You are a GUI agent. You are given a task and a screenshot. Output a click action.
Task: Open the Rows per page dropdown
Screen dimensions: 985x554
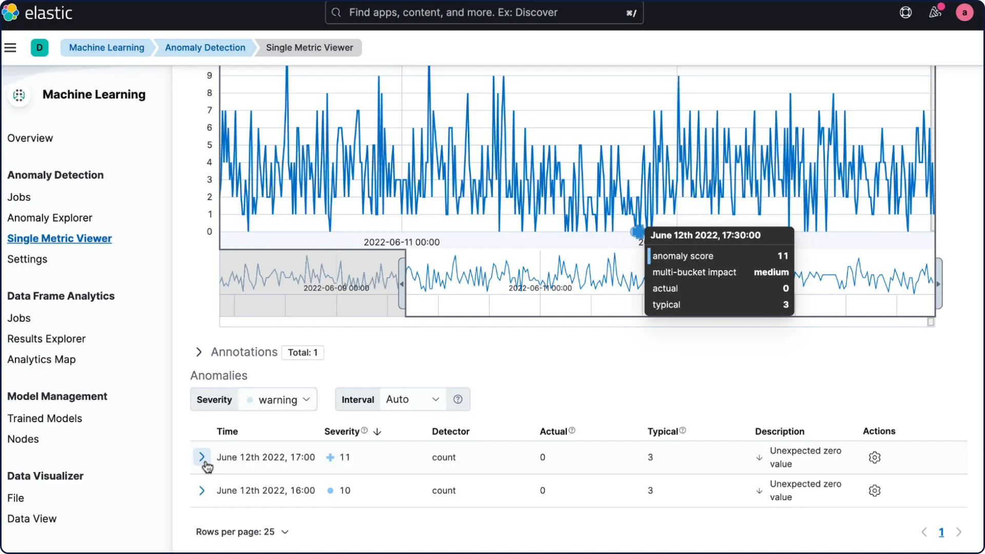point(242,532)
